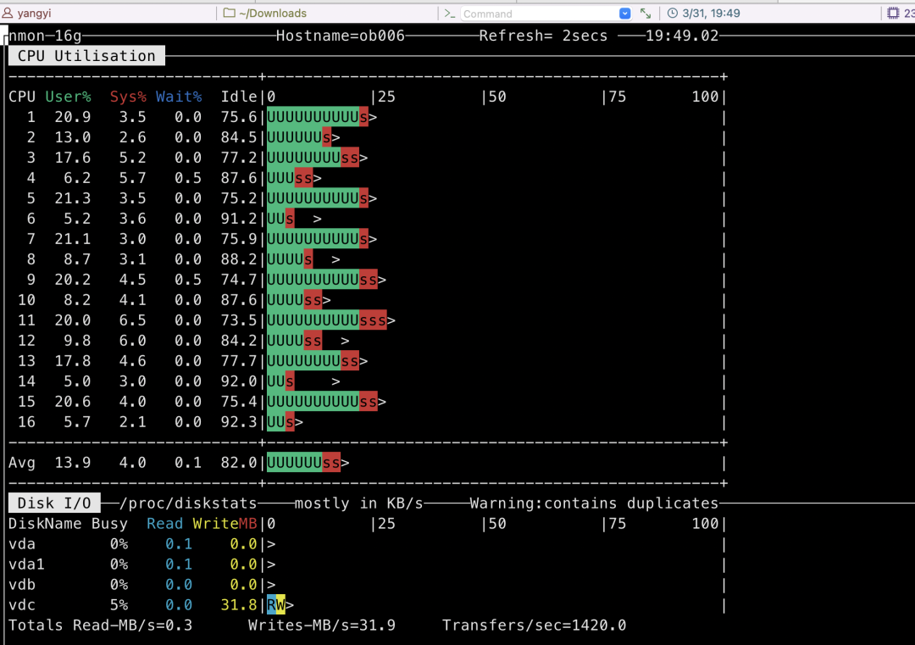Viewport: 915px width, 645px height.
Task: Click the DiskName column header
Action: [x=45, y=524]
